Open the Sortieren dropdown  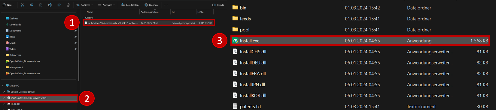85,5
